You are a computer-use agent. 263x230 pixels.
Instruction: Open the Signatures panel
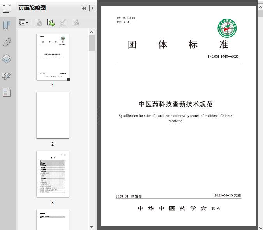tap(7, 76)
